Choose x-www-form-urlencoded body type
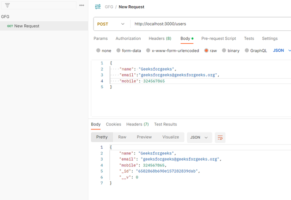The image size is (291, 200). point(149,51)
